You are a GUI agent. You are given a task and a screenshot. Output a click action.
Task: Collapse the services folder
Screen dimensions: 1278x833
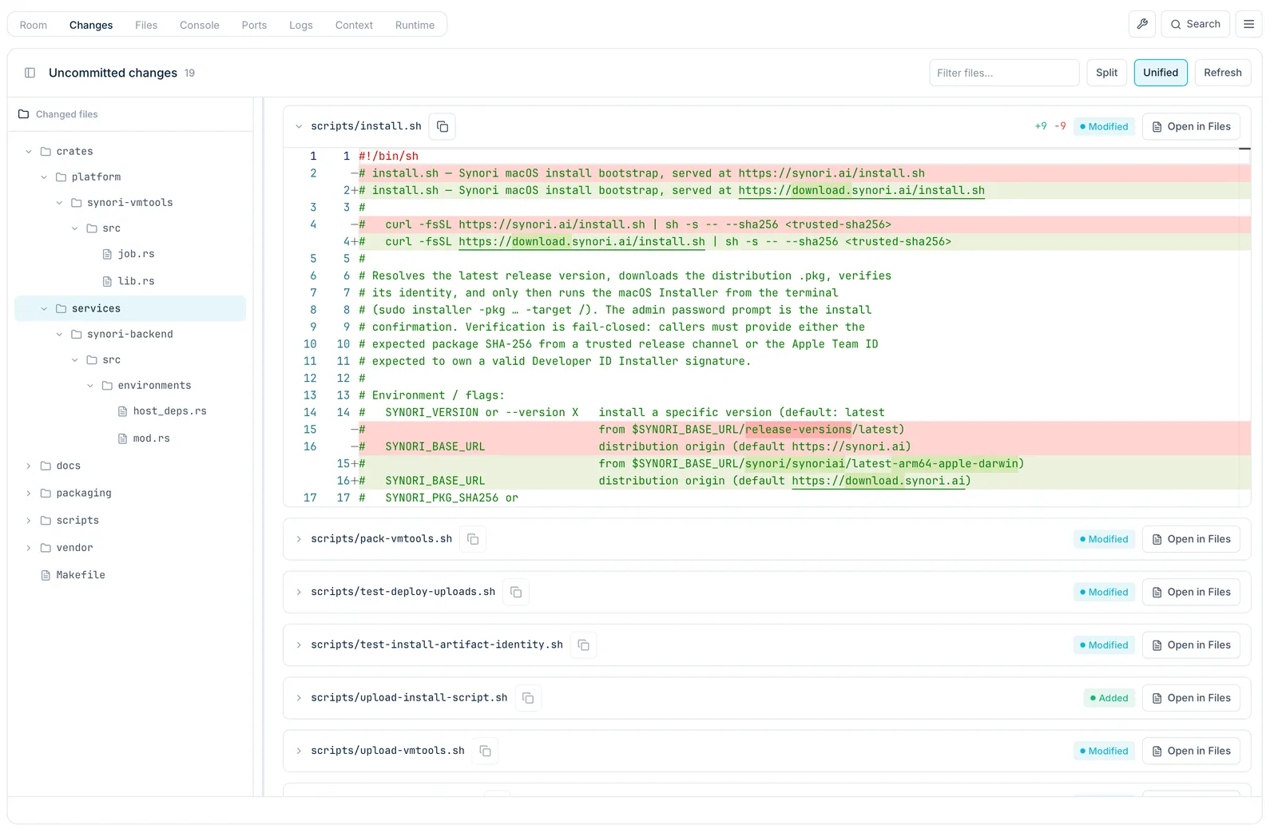(x=44, y=308)
